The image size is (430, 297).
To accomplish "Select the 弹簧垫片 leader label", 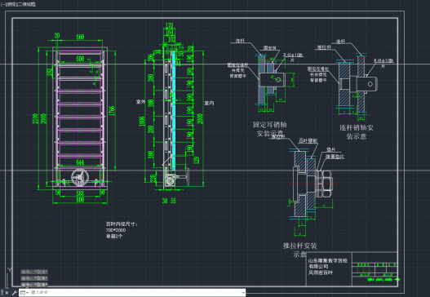I will click(x=335, y=157).
